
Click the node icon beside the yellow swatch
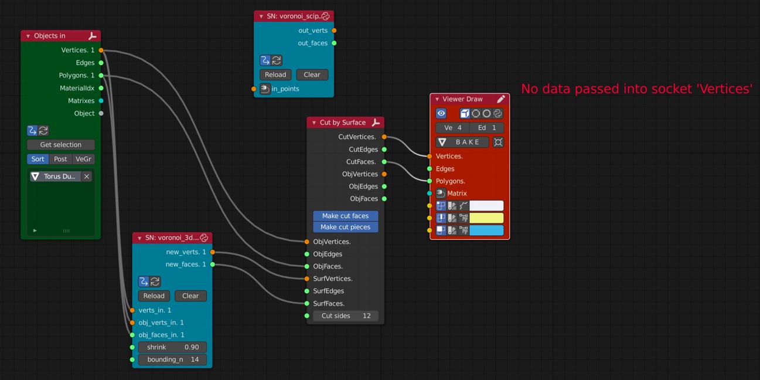coord(463,218)
